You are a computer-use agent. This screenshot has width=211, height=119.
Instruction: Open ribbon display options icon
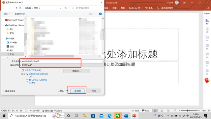184,3
